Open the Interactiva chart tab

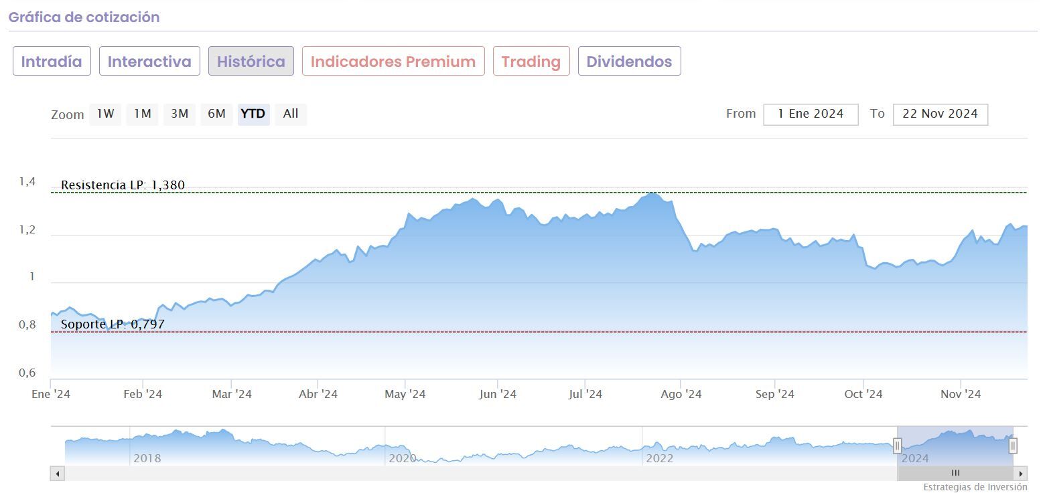pos(149,62)
